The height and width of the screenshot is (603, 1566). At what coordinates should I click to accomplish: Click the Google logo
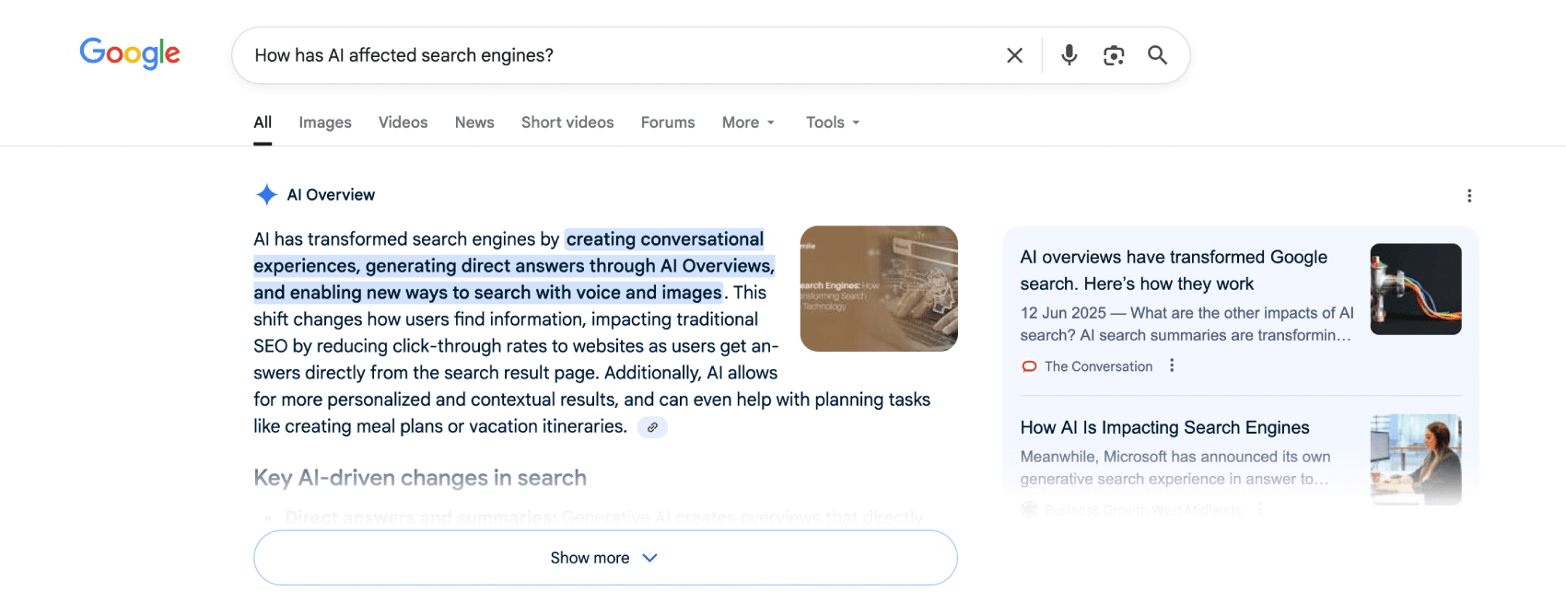pos(130,53)
